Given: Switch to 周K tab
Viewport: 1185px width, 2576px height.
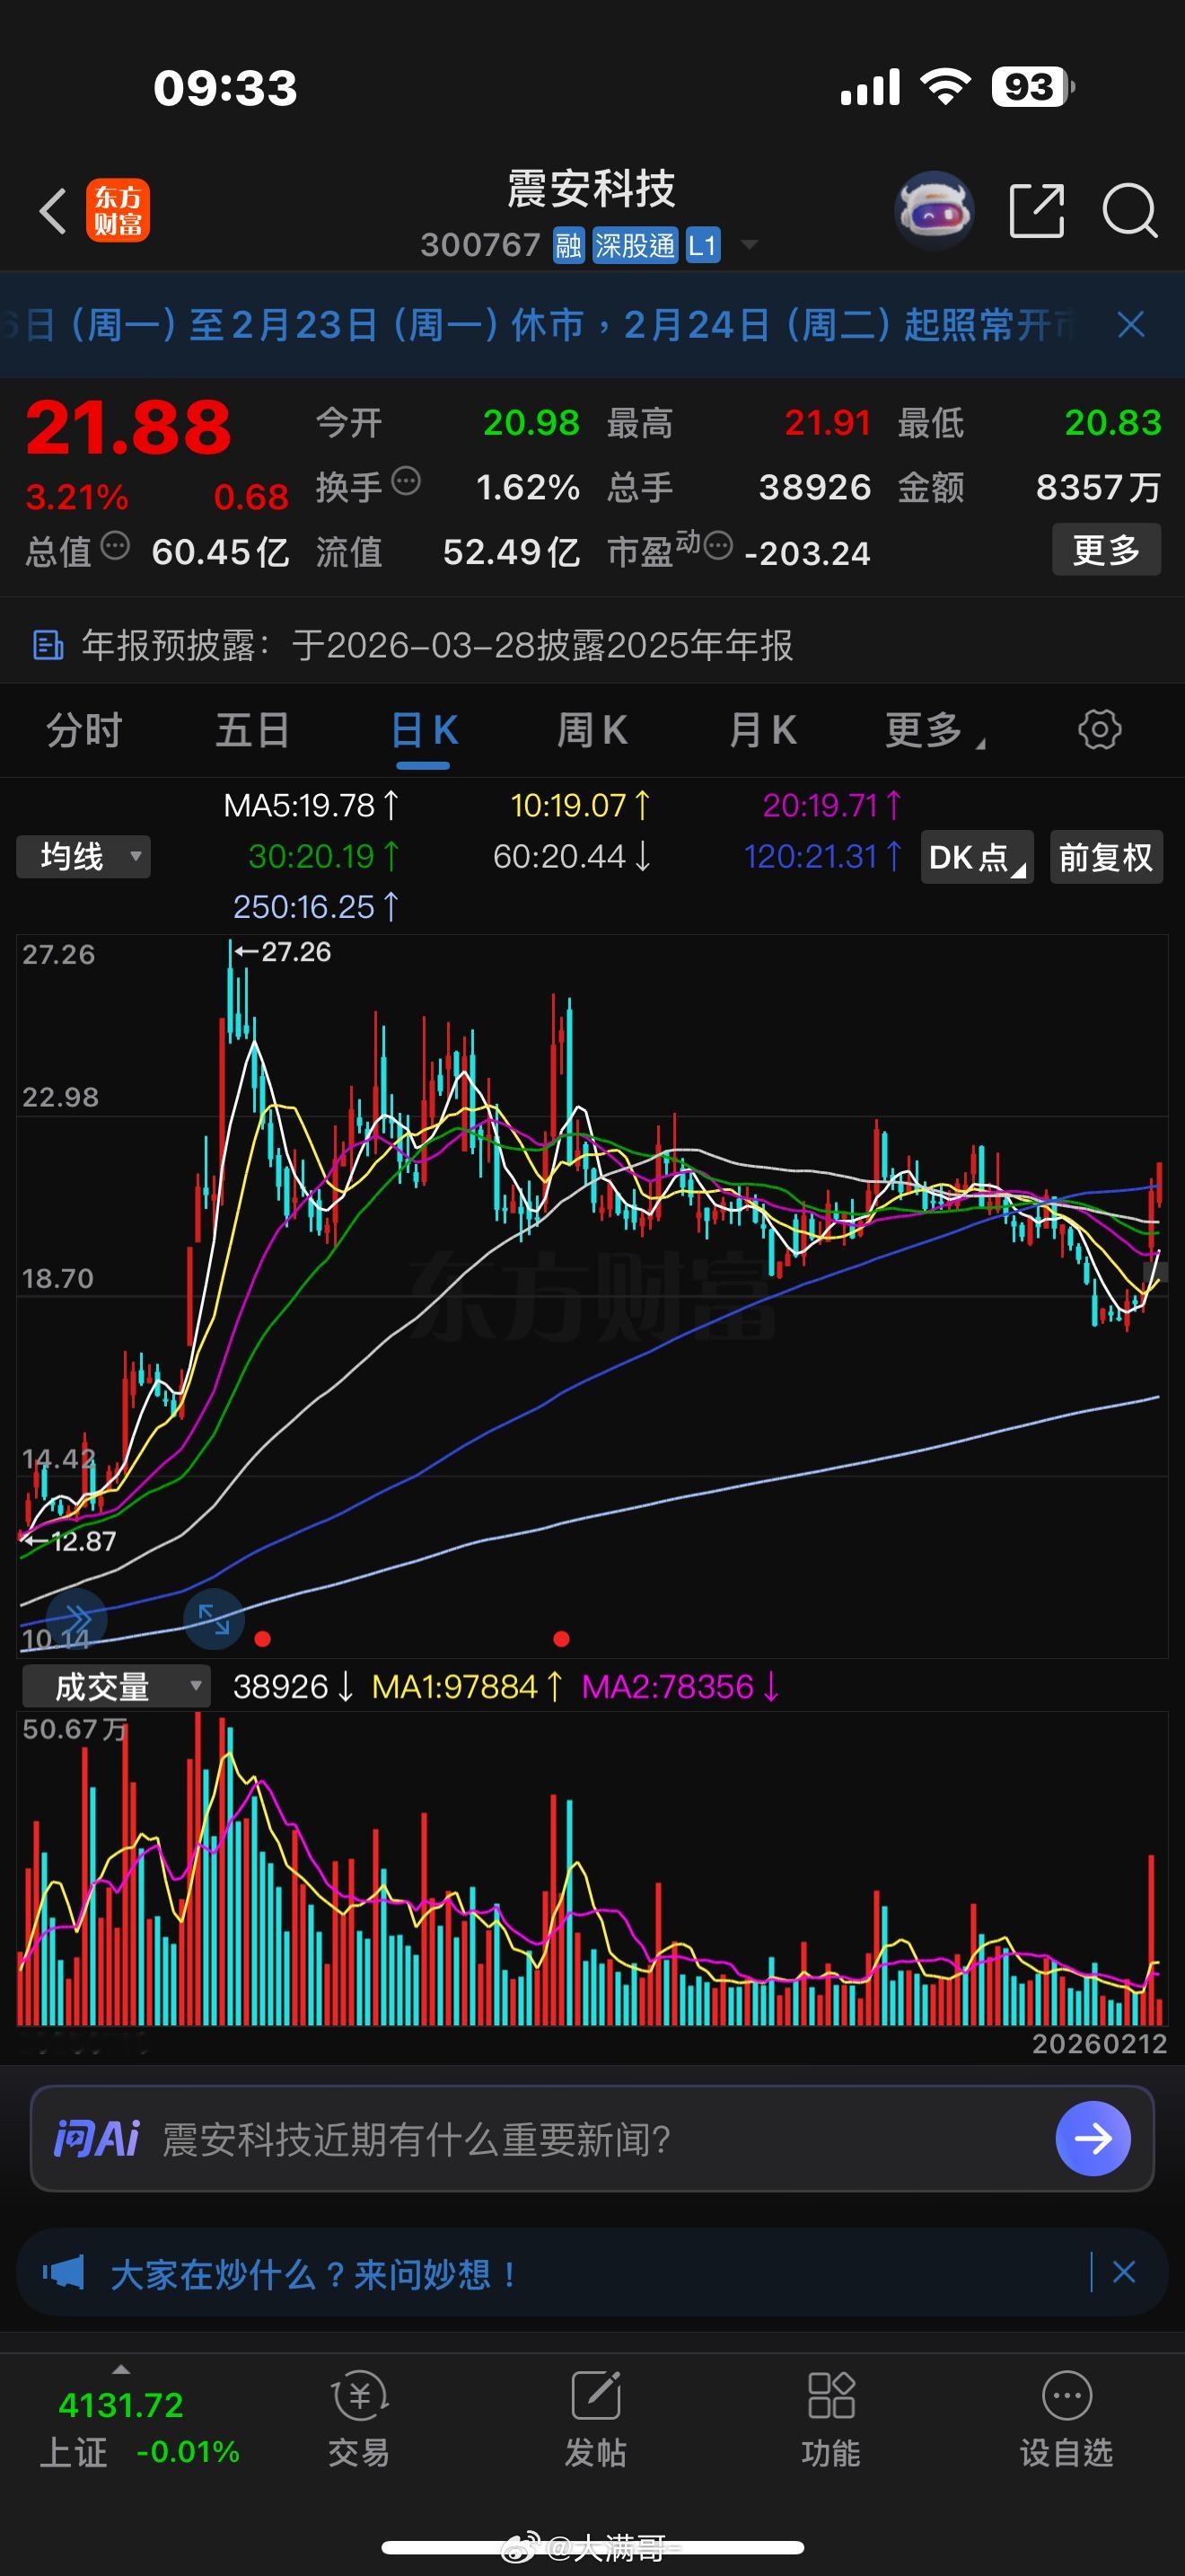Looking at the screenshot, I should pyautogui.click(x=592, y=730).
